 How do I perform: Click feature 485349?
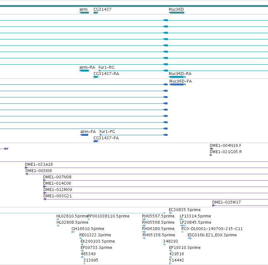click(x=82, y=257)
